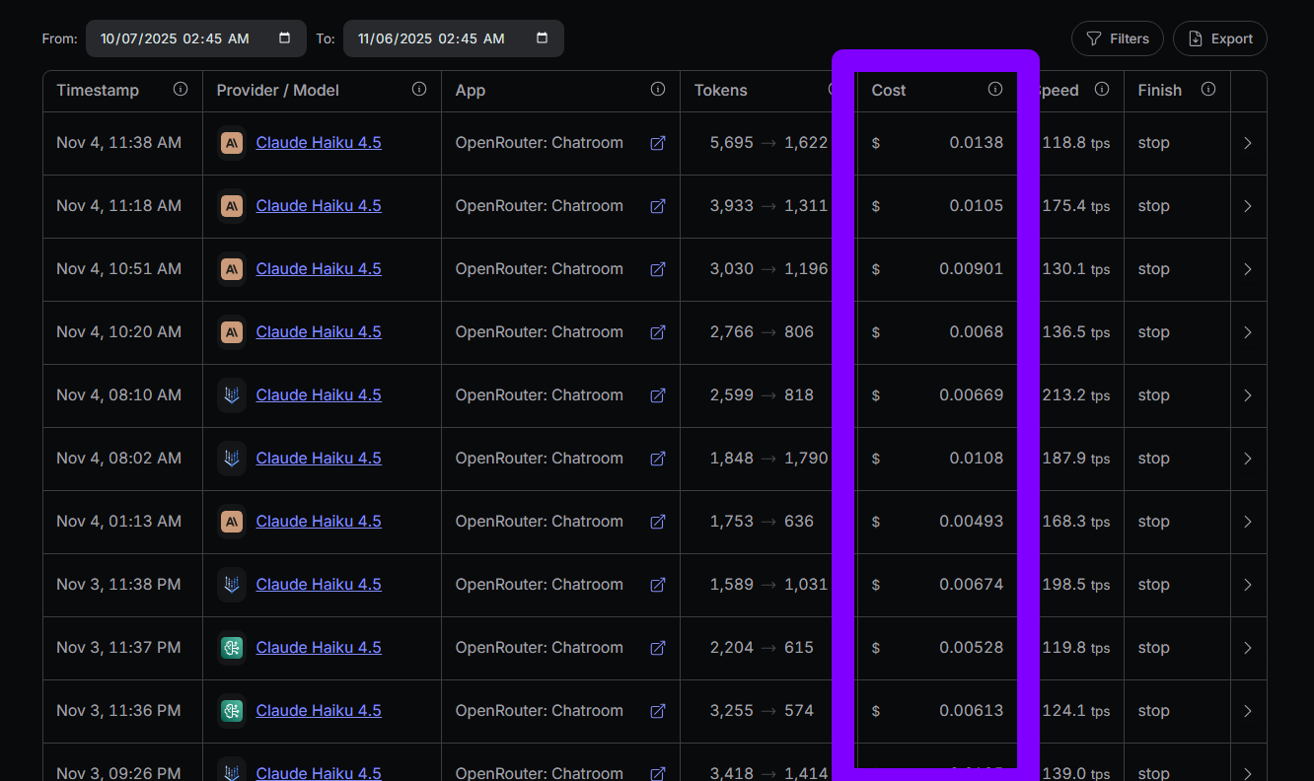Click the Speed column info icon
This screenshot has width=1314, height=781.
coord(1102,90)
